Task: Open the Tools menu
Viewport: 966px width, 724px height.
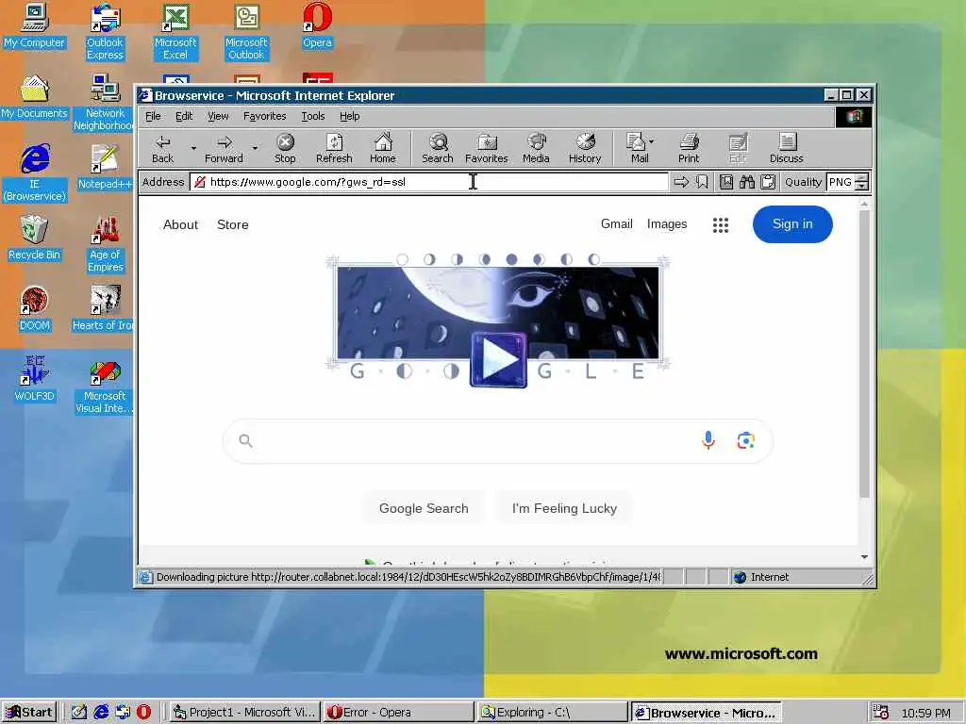Action: (312, 116)
